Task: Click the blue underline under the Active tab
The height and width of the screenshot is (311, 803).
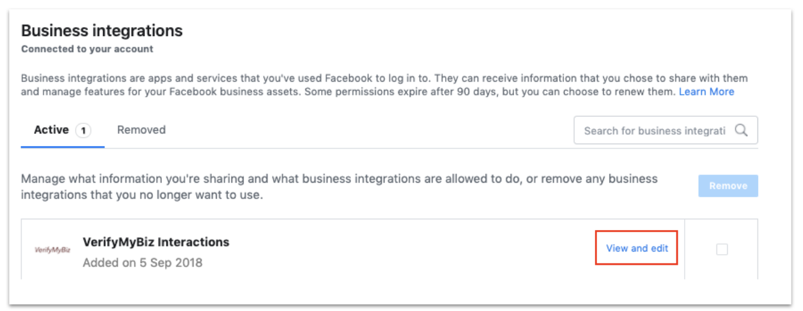Action: coord(63,147)
